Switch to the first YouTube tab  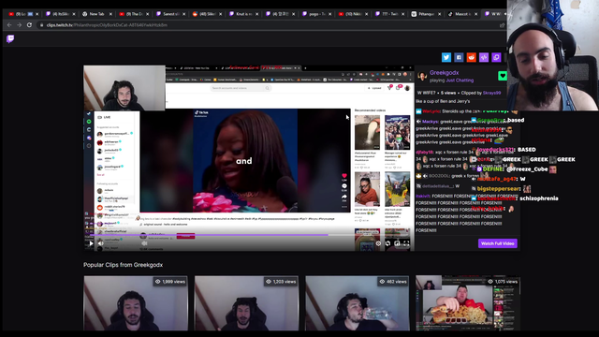click(x=22, y=14)
